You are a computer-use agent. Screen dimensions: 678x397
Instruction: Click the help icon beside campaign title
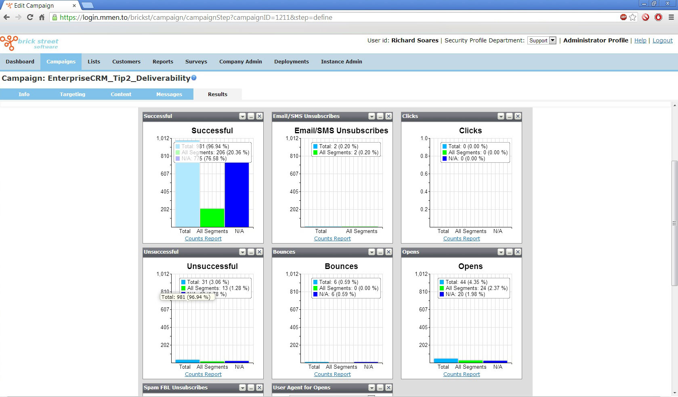[x=194, y=78]
